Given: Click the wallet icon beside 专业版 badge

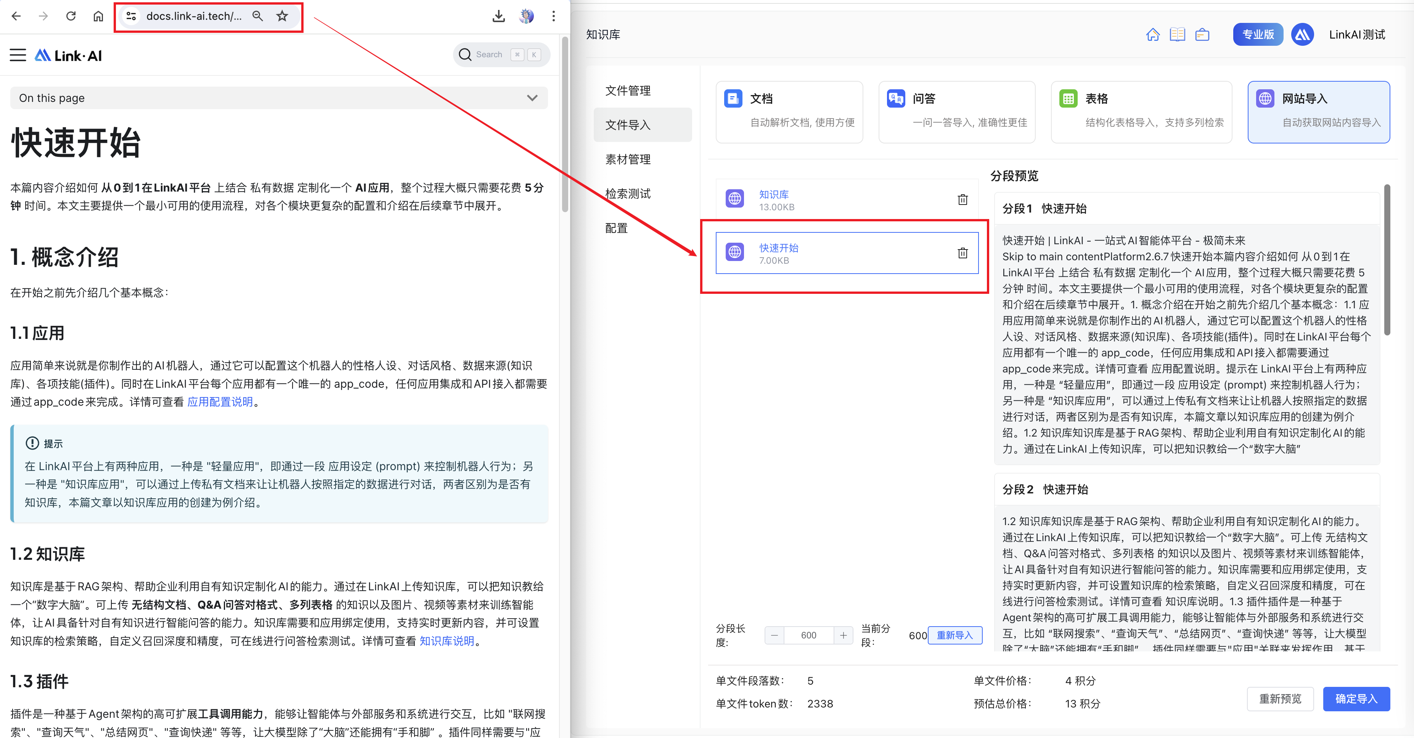Looking at the screenshot, I should [1202, 35].
